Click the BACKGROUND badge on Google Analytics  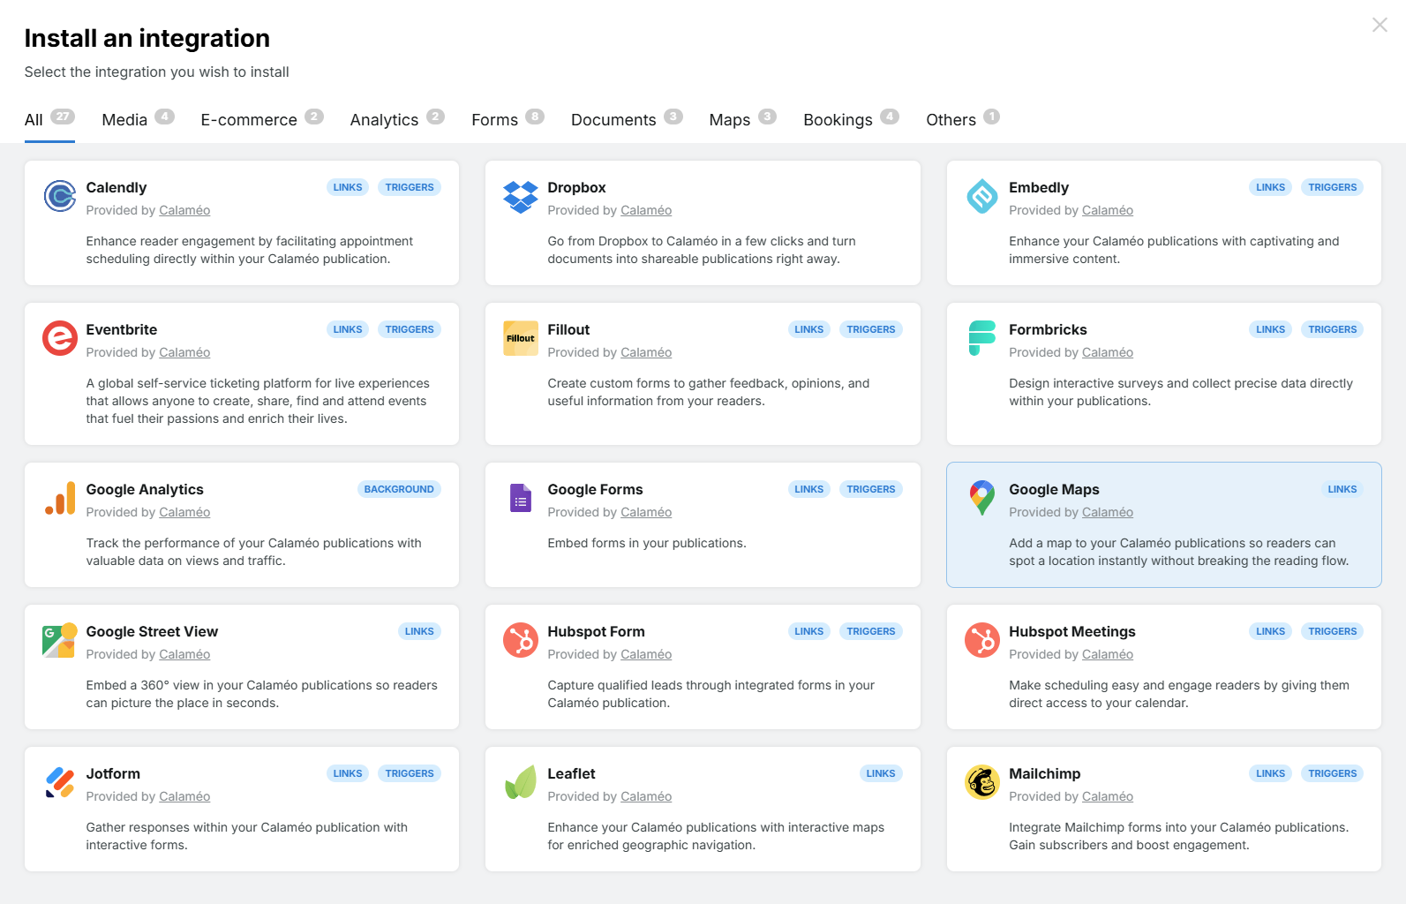point(399,489)
